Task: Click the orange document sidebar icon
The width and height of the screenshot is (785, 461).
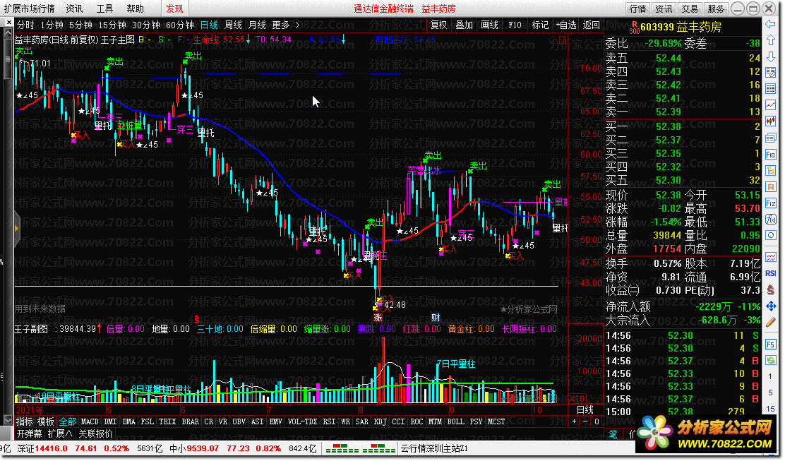Action: (770, 186)
